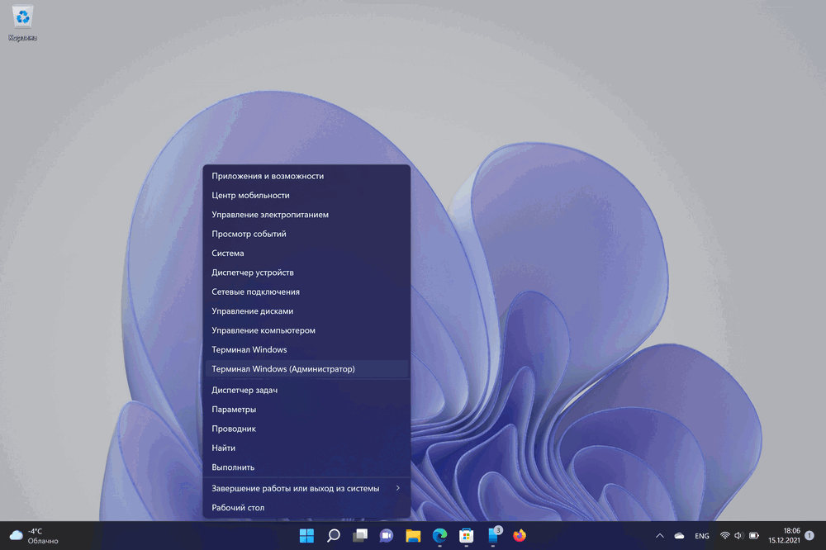Open File Explorer from taskbar
The height and width of the screenshot is (550, 826).
click(x=413, y=535)
